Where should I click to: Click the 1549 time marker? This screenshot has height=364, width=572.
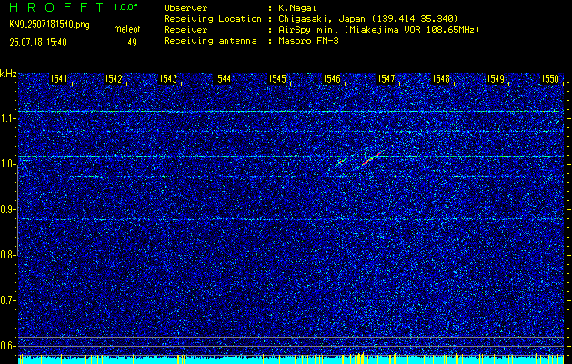[x=496, y=78]
